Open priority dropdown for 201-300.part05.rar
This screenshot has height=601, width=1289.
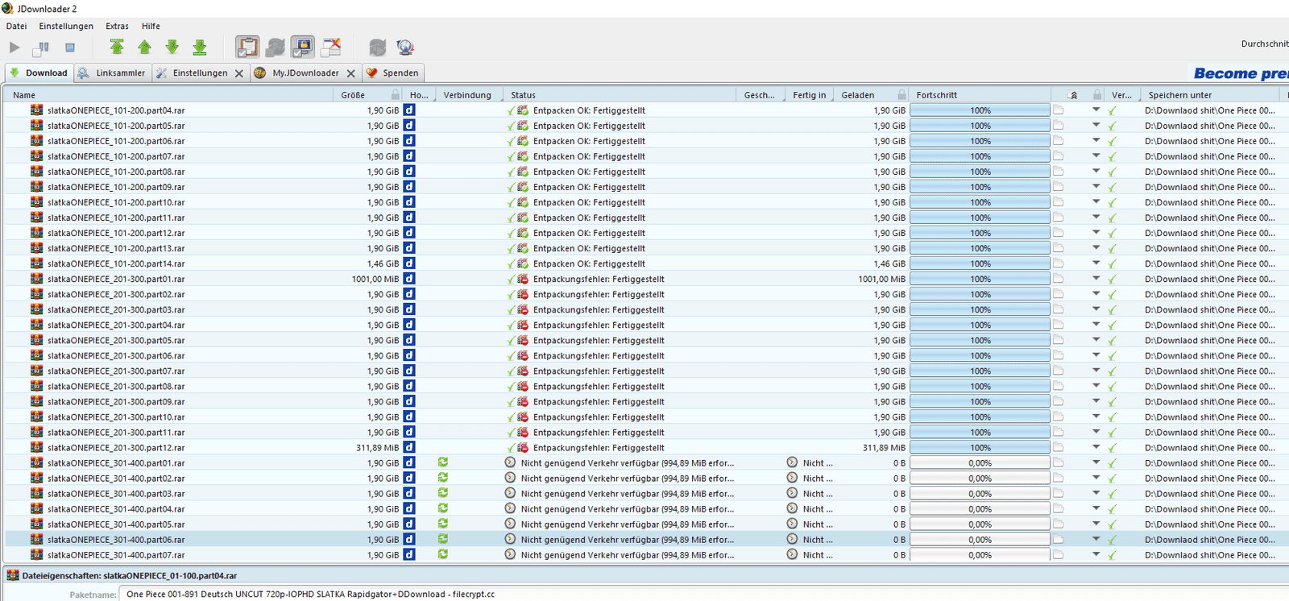pyautogui.click(x=1096, y=339)
